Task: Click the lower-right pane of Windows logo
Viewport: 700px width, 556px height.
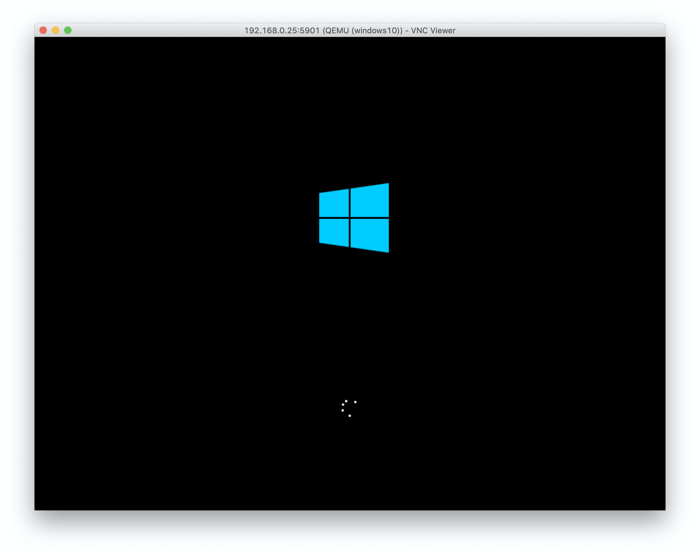Action: click(x=369, y=235)
